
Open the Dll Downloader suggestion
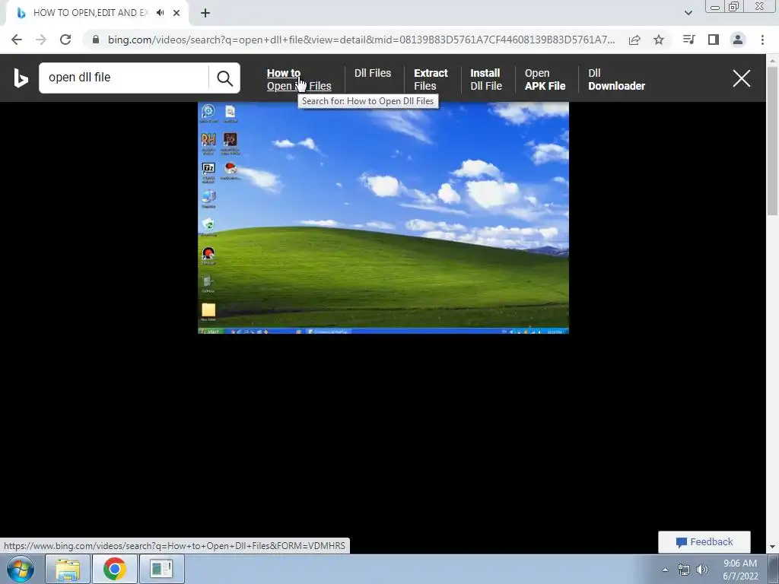[x=616, y=79]
